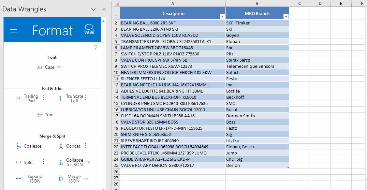Click the Description header cell
The height and width of the screenshot is (190, 367).
[173, 13]
